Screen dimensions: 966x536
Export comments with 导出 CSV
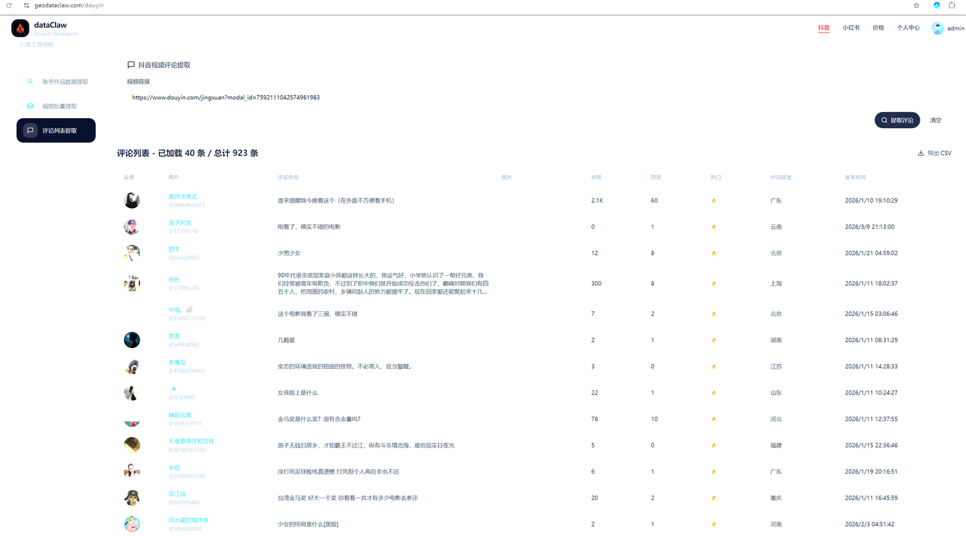coord(934,153)
